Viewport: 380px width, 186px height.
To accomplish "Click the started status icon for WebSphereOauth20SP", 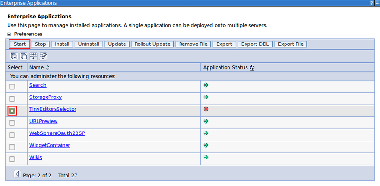I will pos(206,133).
